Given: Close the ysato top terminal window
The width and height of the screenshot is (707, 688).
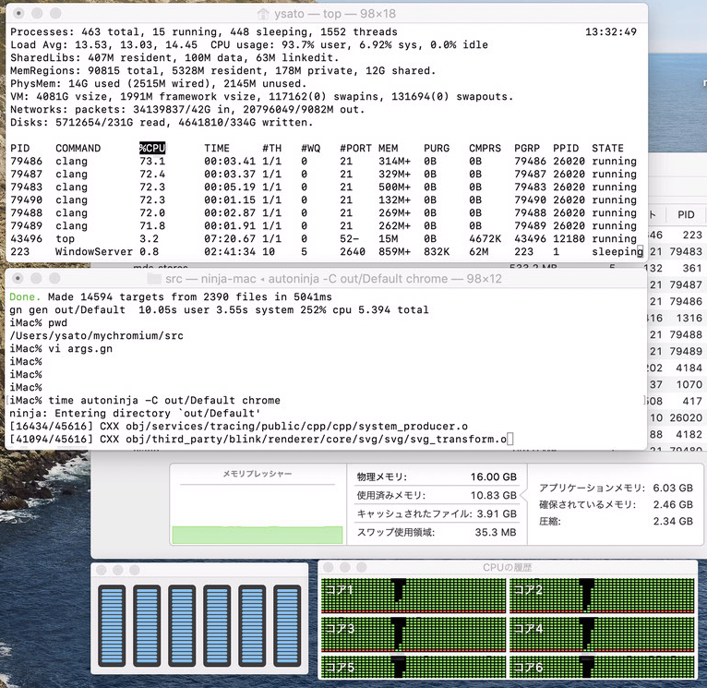Looking at the screenshot, I should [16, 14].
